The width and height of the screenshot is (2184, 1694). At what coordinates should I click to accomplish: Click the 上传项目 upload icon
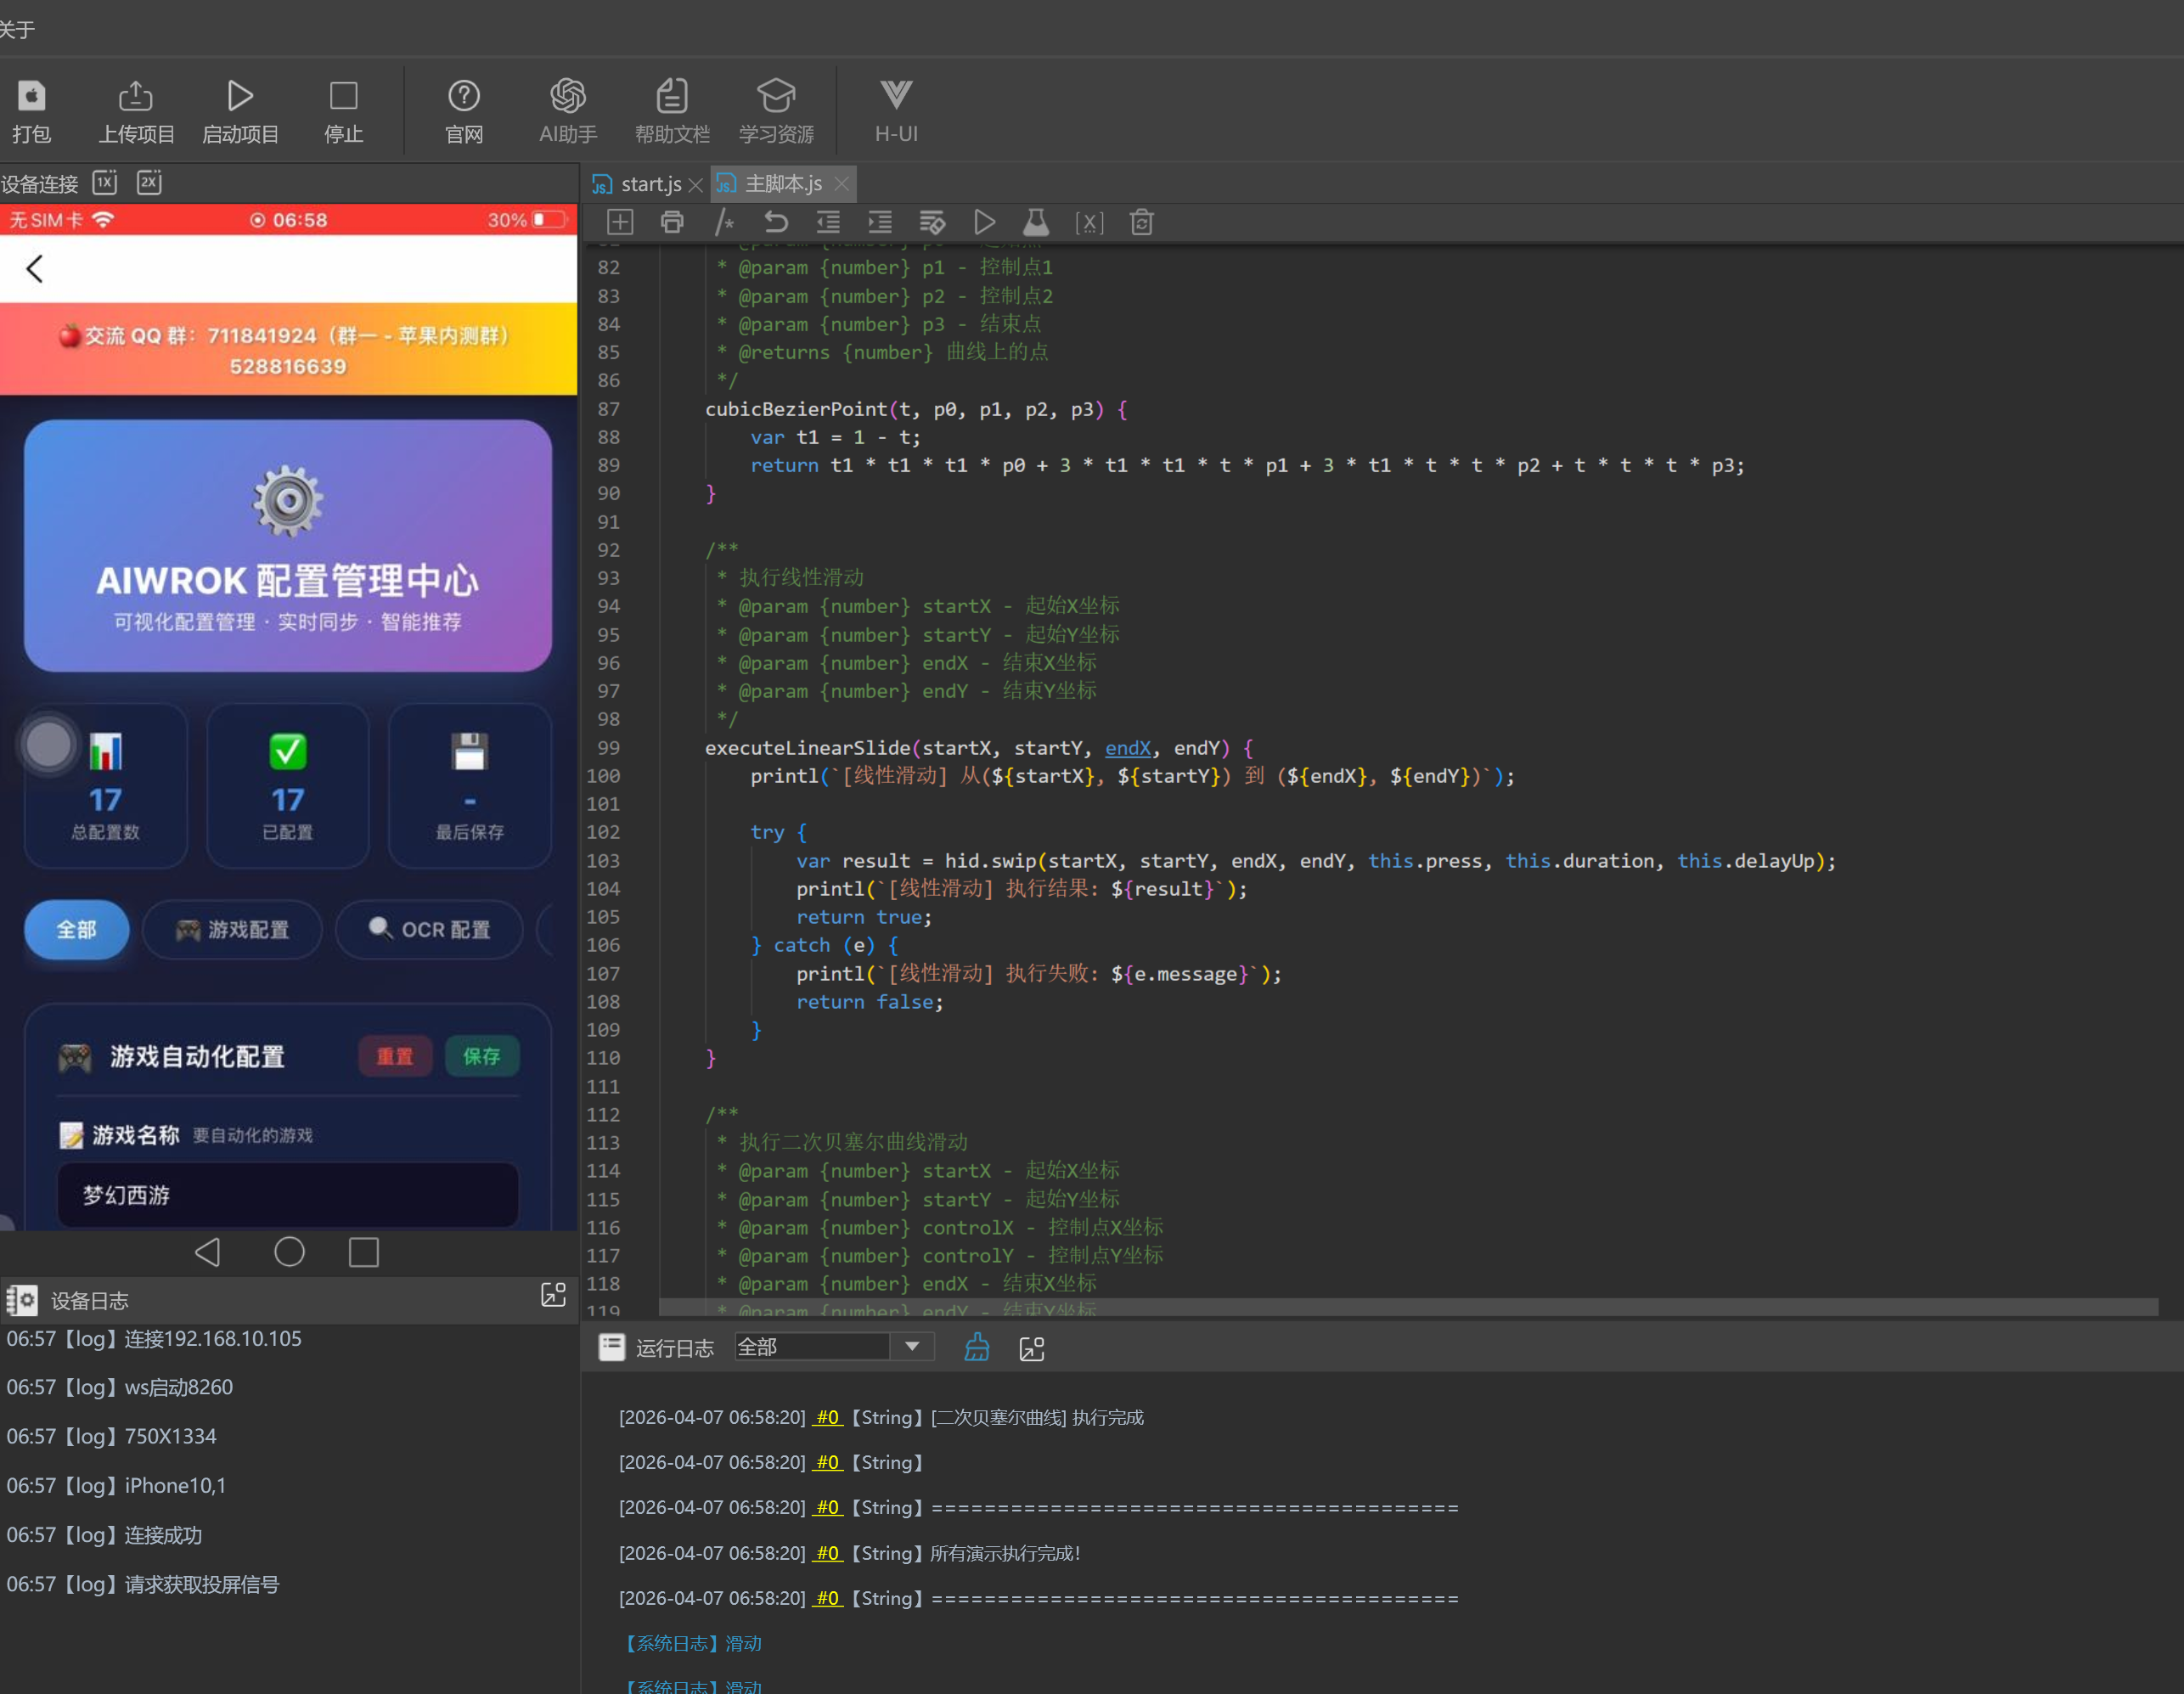coord(136,97)
